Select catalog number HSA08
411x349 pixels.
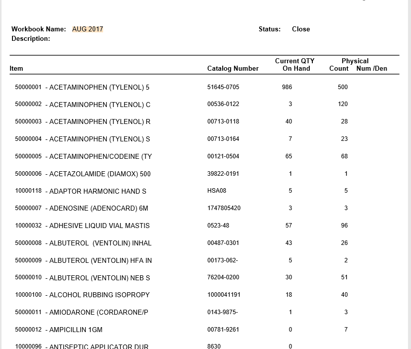217,191
